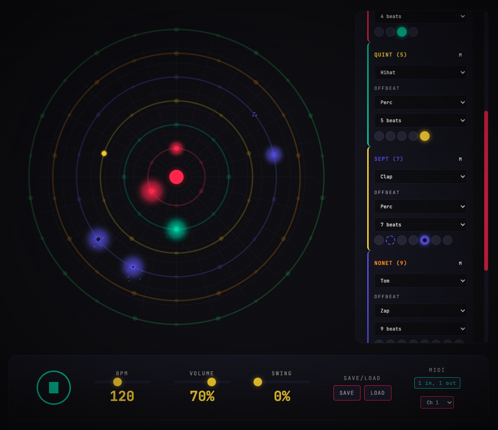Mute the NONET (9) track

[x=460, y=263]
